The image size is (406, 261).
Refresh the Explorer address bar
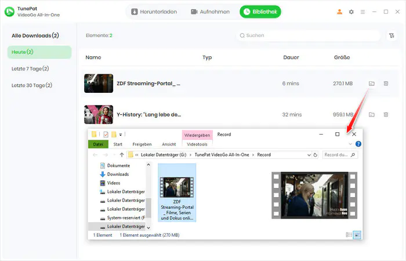[315, 155]
